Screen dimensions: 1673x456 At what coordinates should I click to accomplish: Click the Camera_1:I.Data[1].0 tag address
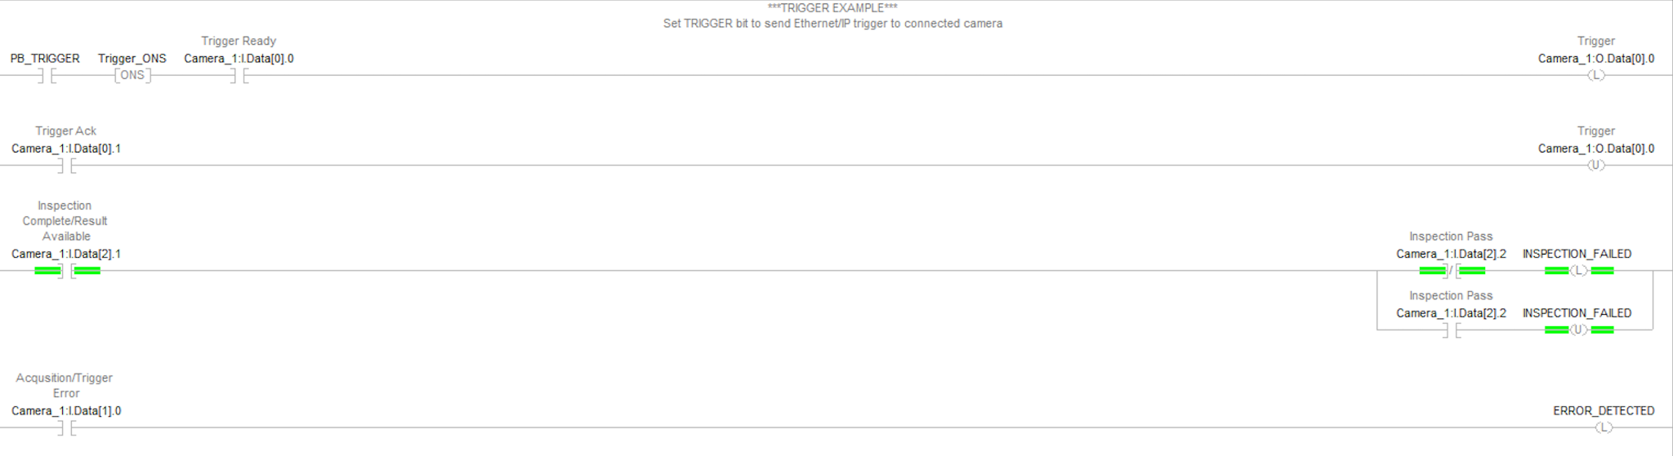[66, 411]
